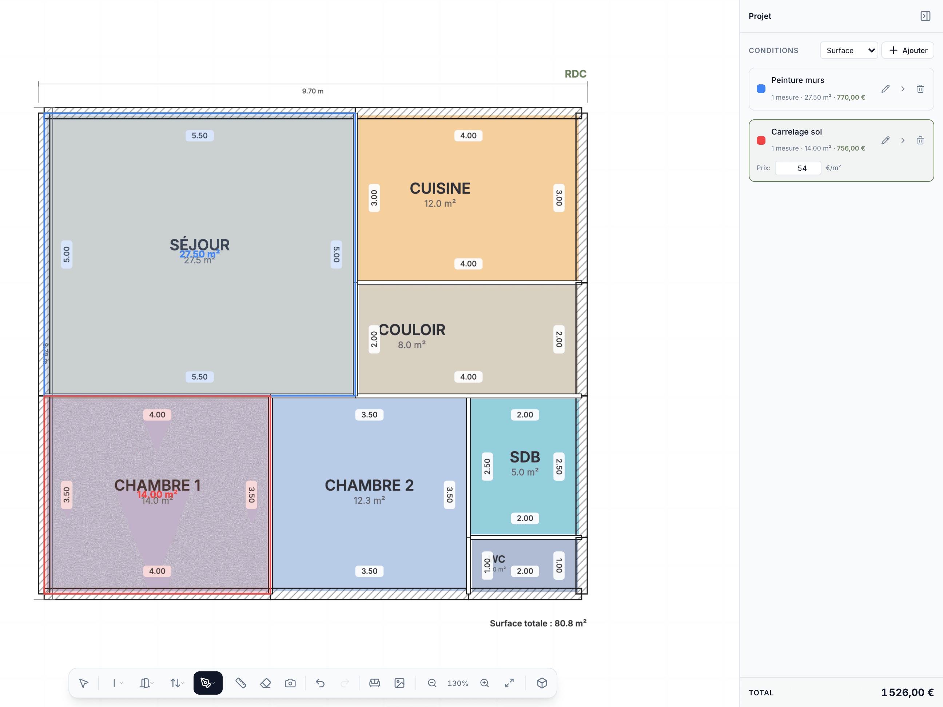The height and width of the screenshot is (707, 943).
Task: Fit plan to screen with expand arrows
Action: 509,683
